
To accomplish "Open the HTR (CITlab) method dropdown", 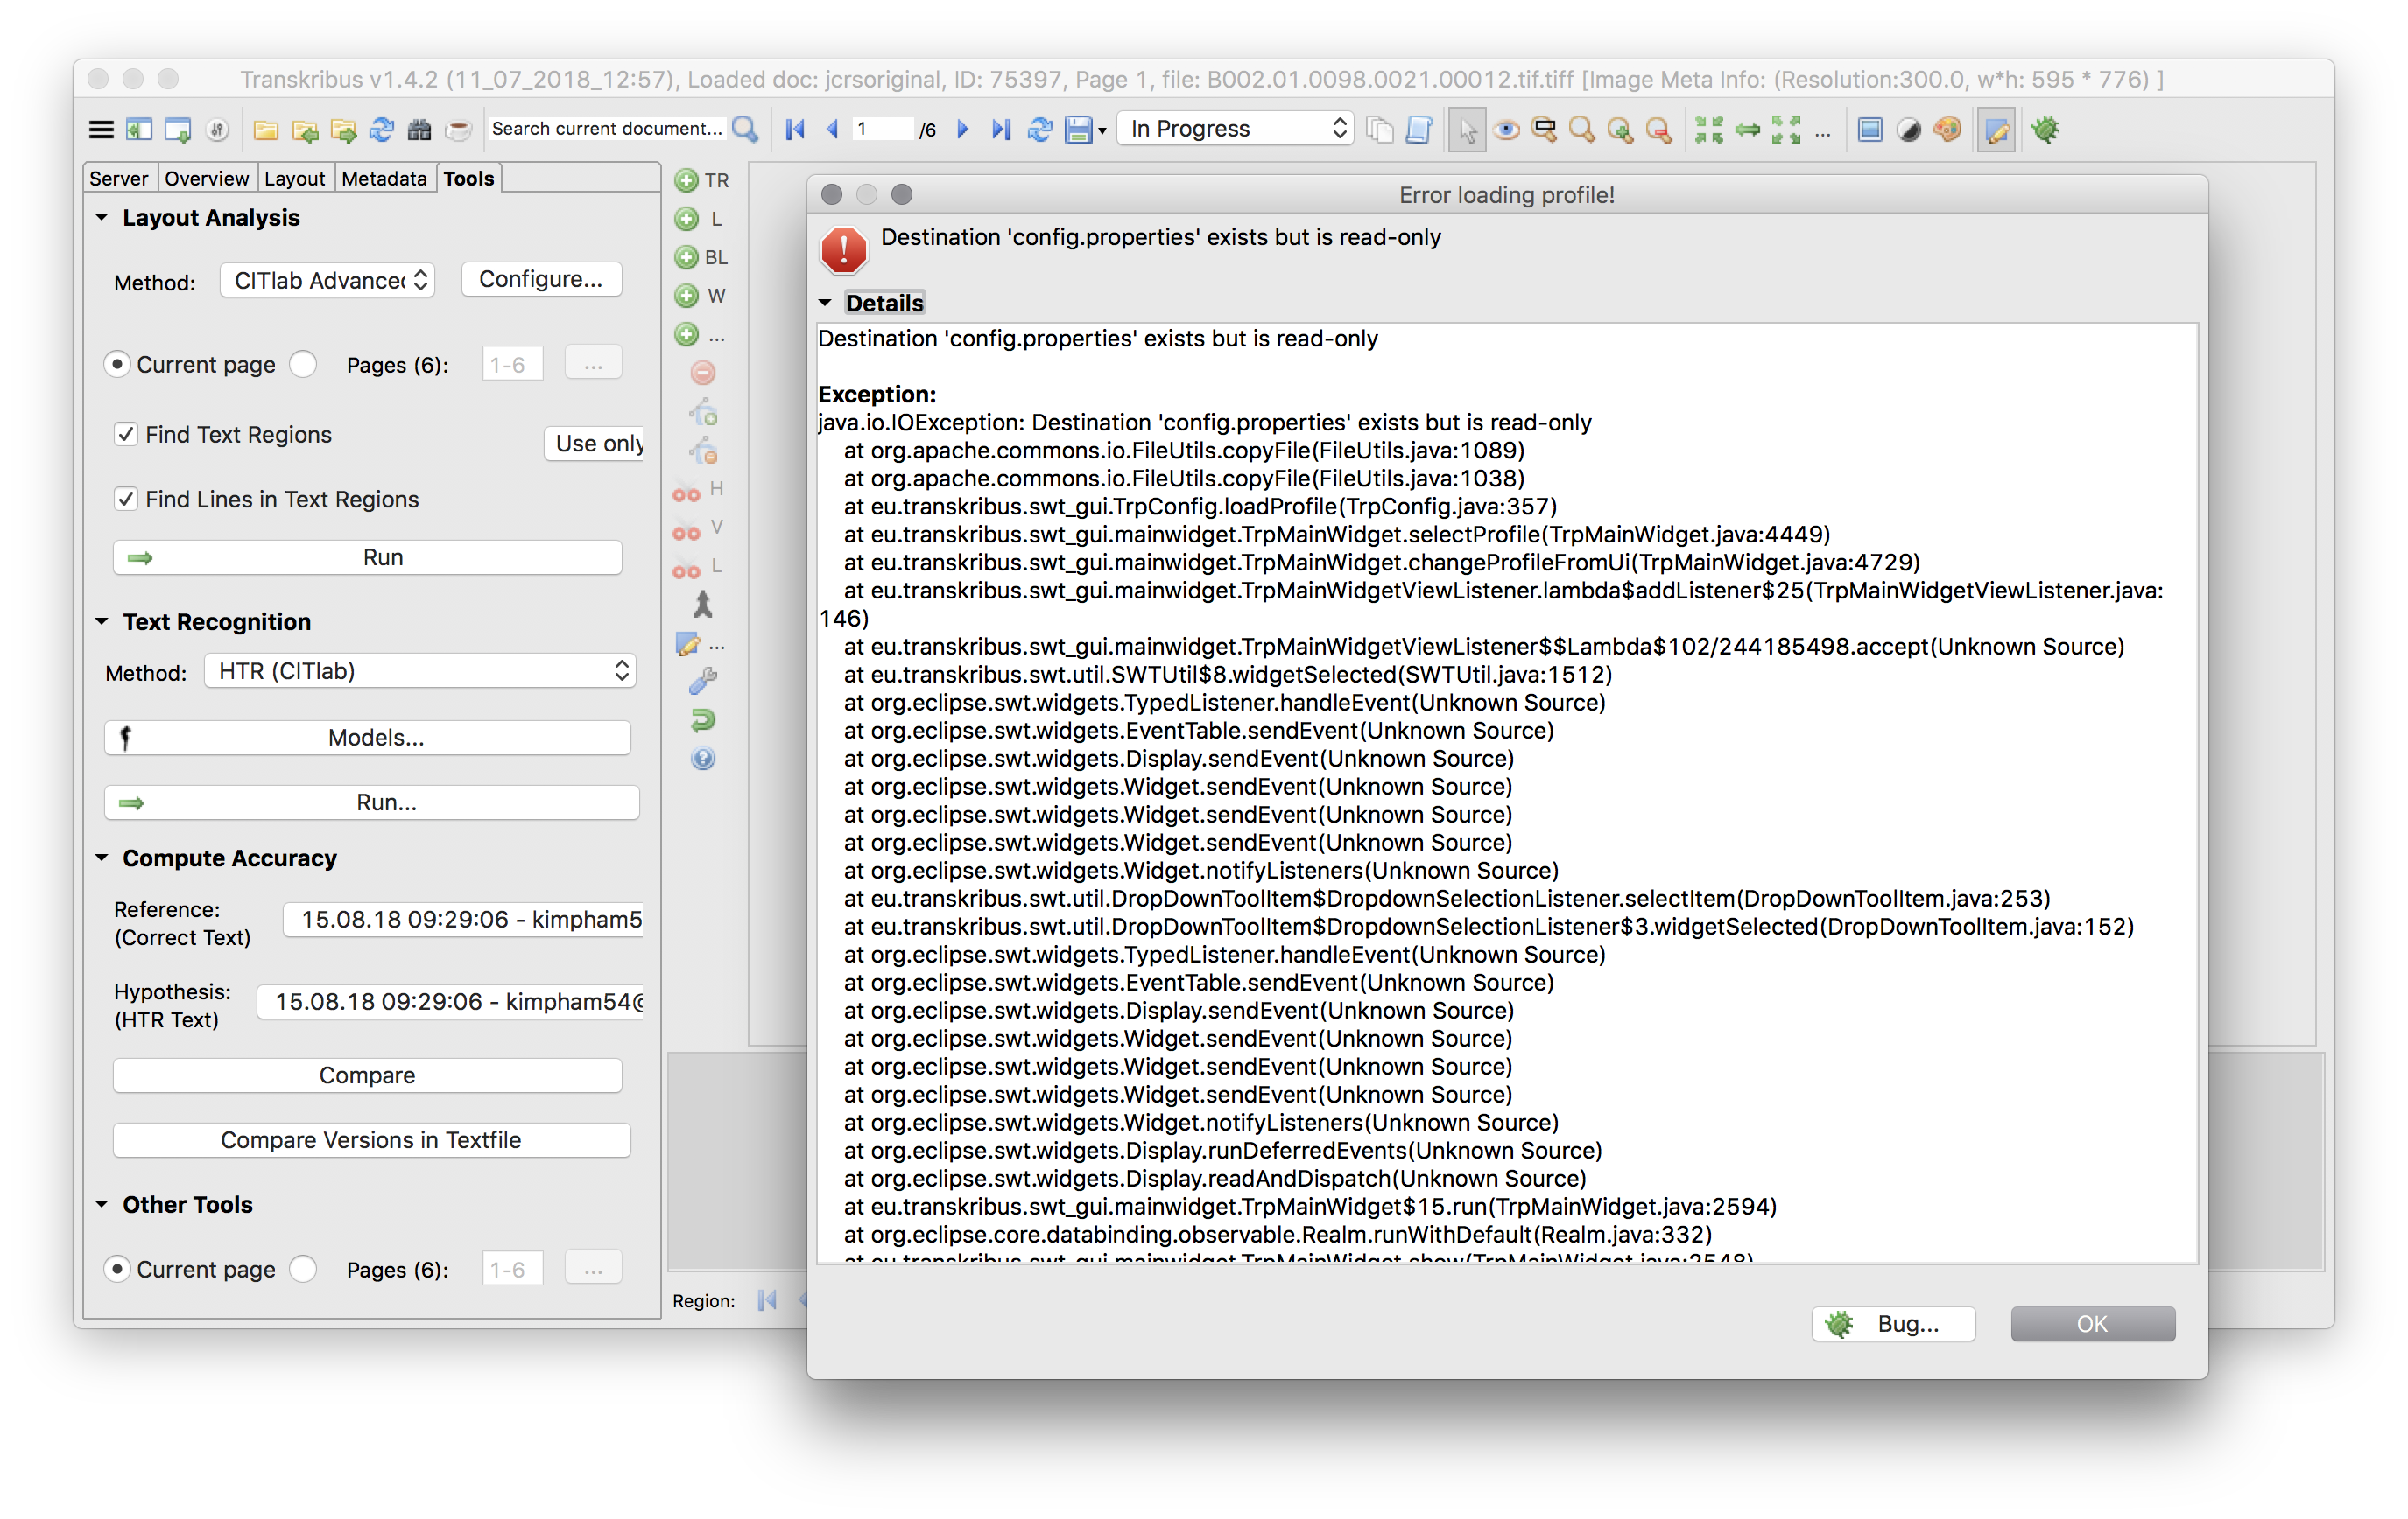I will click(420, 670).
